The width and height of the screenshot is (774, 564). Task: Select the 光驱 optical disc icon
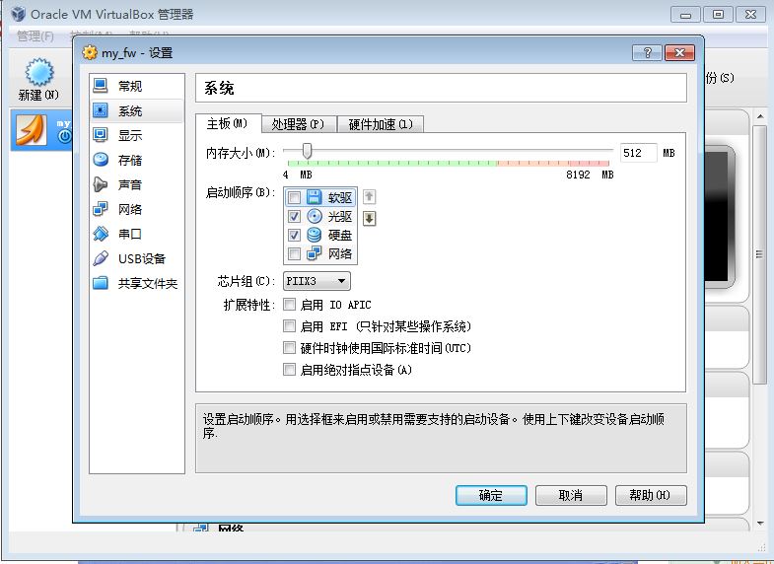(315, 216)
